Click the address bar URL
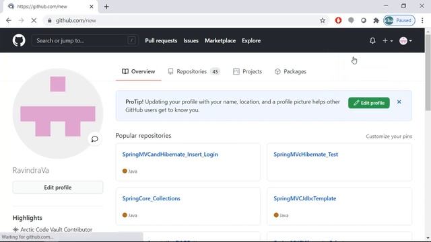431x242 pixels. click(76, 21)
